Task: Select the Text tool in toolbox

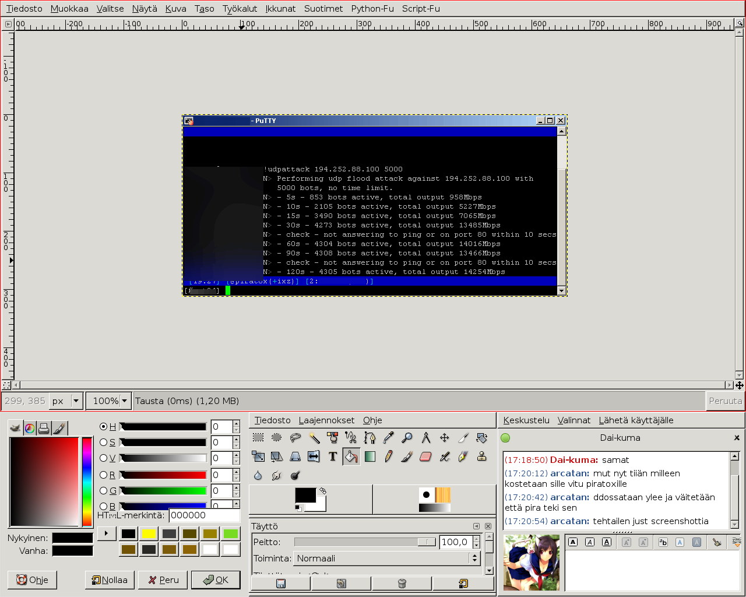Action: [333, 456]
